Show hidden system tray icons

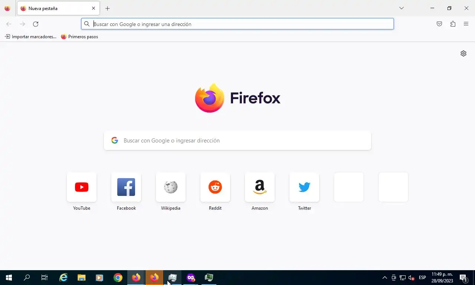point(385,278)
